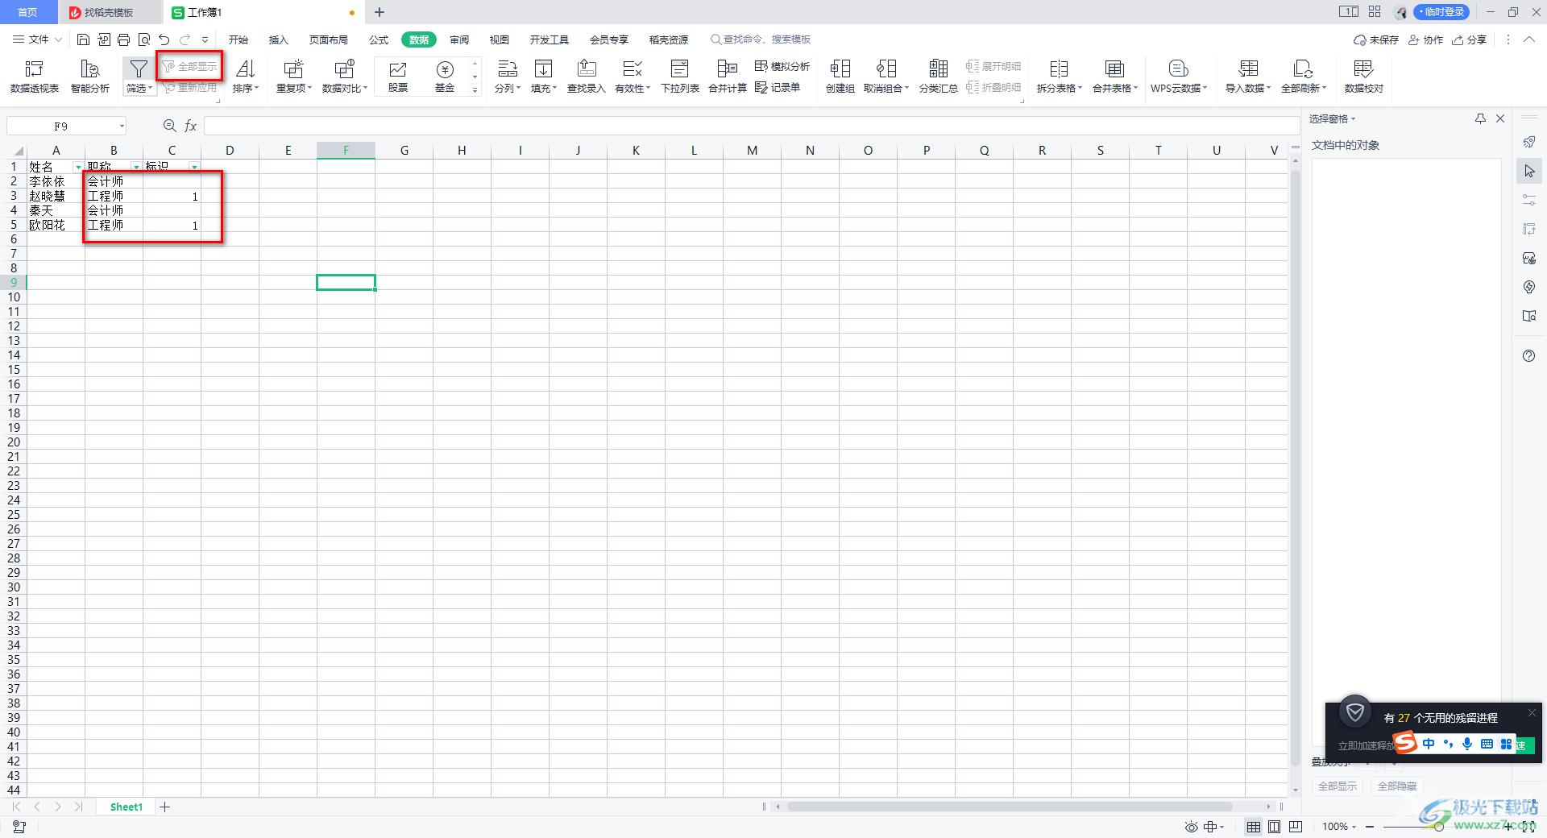This screenshot has width=1547, height=838.
Task: Switch to the 插入 ribbon tab
Action: pos(279,39)
